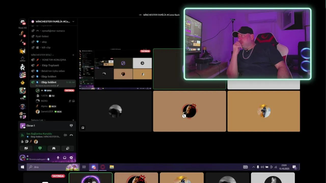Click the Wi-Fi network tray icon
The height and width of the screenshot is (183, 326).
(x=276, y=167)
